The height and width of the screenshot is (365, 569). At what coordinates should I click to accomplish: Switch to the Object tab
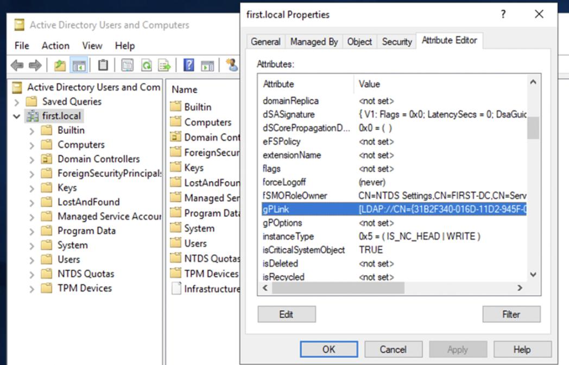point(359,42)
